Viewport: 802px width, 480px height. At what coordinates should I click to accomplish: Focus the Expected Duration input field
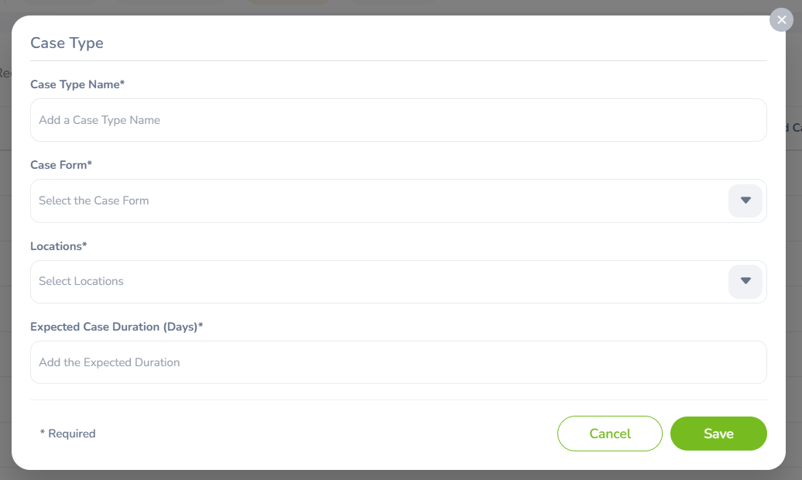coord(398,362)
